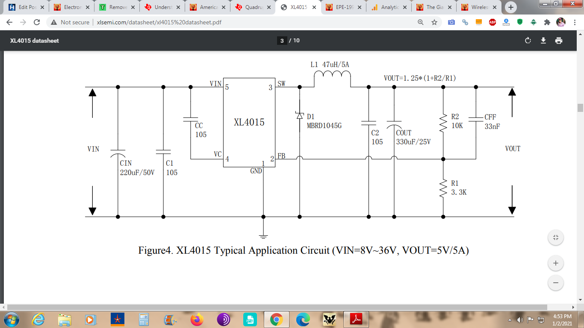The height and width of the screenshot is (328, 584).
Task: Bookmark this page with the star icon
Action: click(434, 22)
